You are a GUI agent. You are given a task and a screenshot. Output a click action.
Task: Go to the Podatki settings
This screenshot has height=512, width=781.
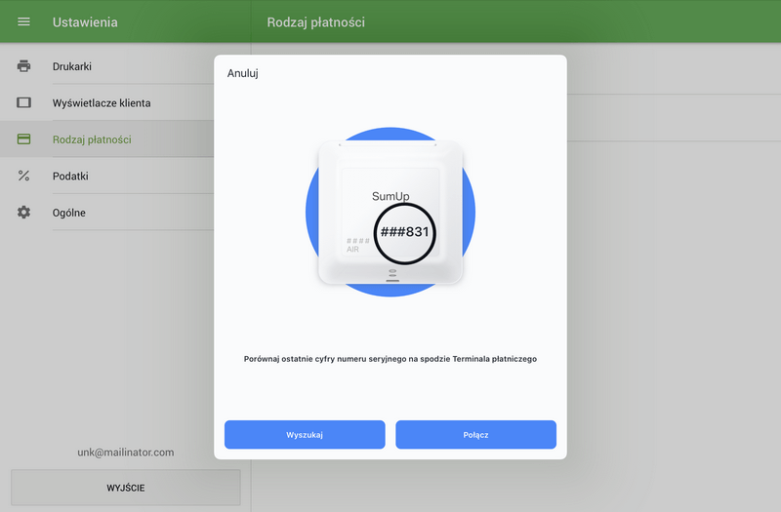(70, 176)
